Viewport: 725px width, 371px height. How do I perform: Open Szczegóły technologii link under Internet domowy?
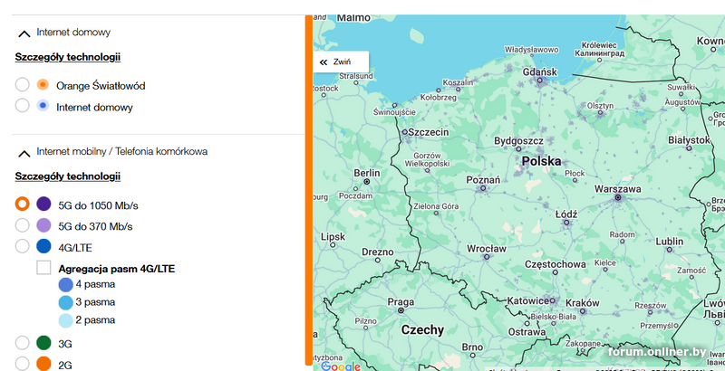click(67, 57)
